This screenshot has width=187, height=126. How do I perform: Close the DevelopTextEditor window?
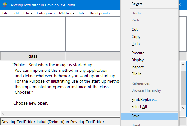[x=180, y=5]
